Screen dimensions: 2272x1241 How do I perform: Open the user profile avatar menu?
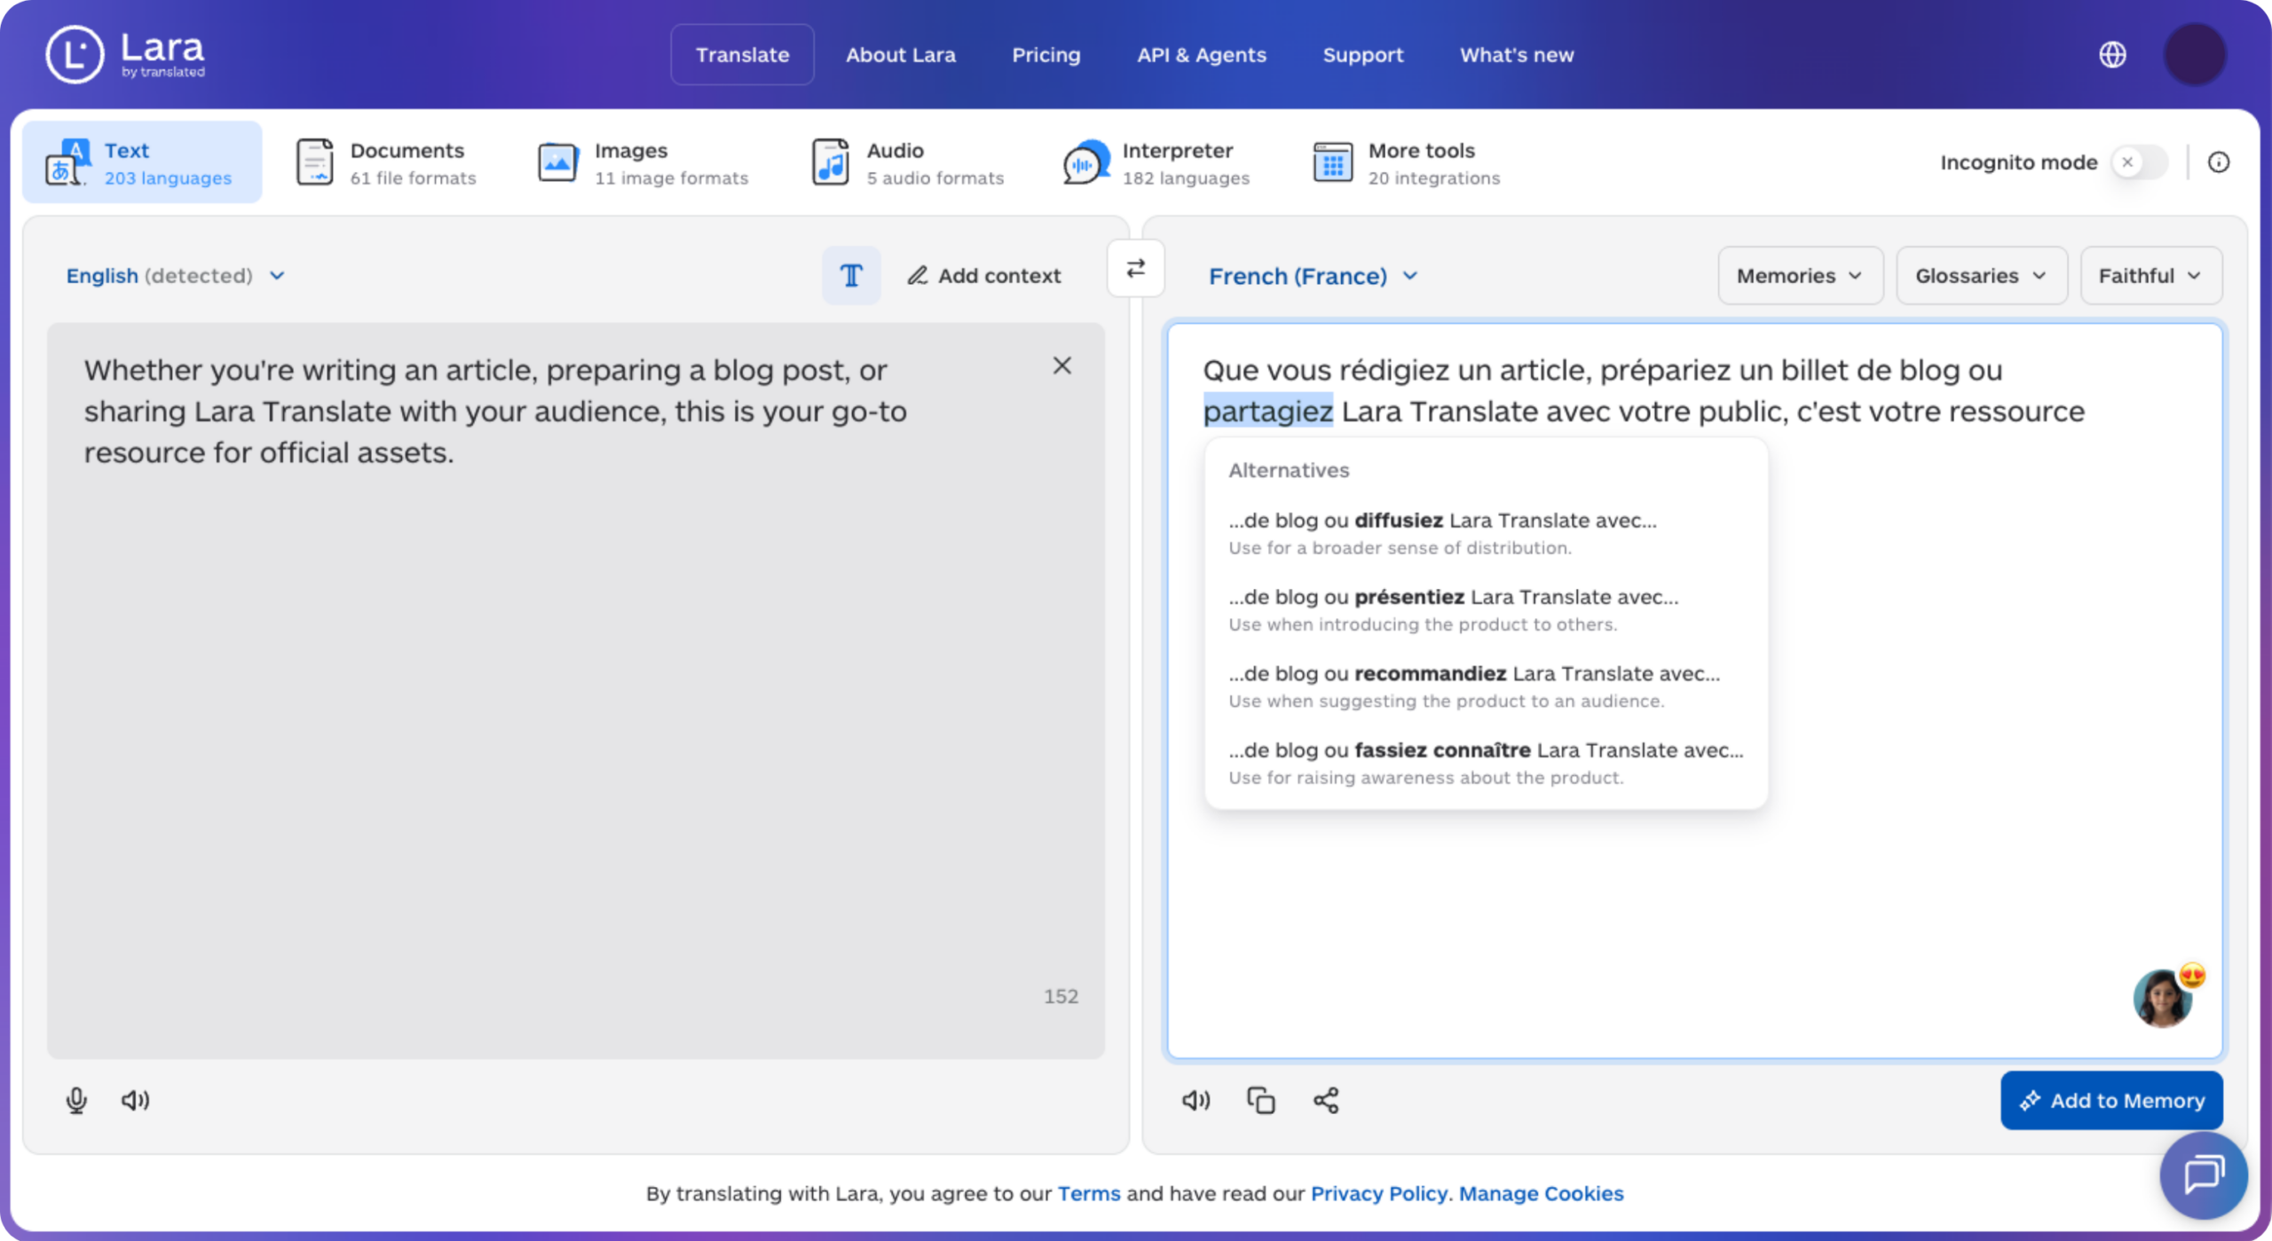(x=2195, y=54)
